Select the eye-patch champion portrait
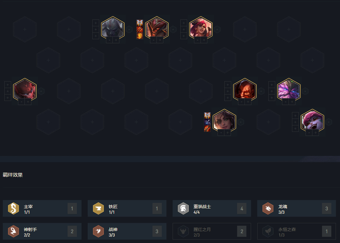The height and width of the screenshot is (243, 340). pos(224,120)
